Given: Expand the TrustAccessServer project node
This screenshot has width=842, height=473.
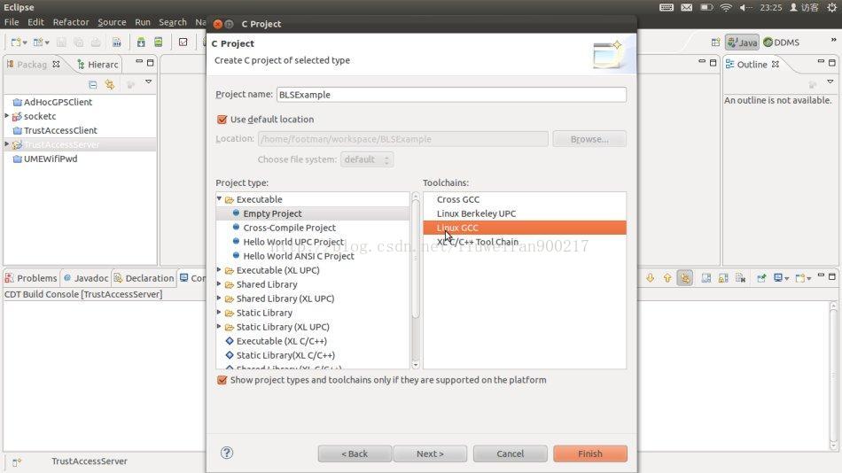Looking at the screenshot, I should click(7, 144).
